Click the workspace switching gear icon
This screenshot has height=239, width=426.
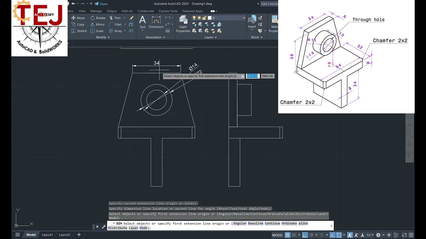point(378,235)
